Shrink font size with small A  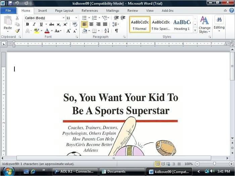point(75,31)
